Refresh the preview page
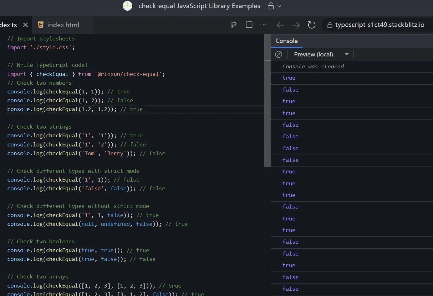 tap(312, 25)
